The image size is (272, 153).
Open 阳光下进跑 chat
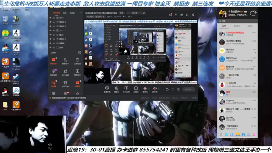pos(237,76)
